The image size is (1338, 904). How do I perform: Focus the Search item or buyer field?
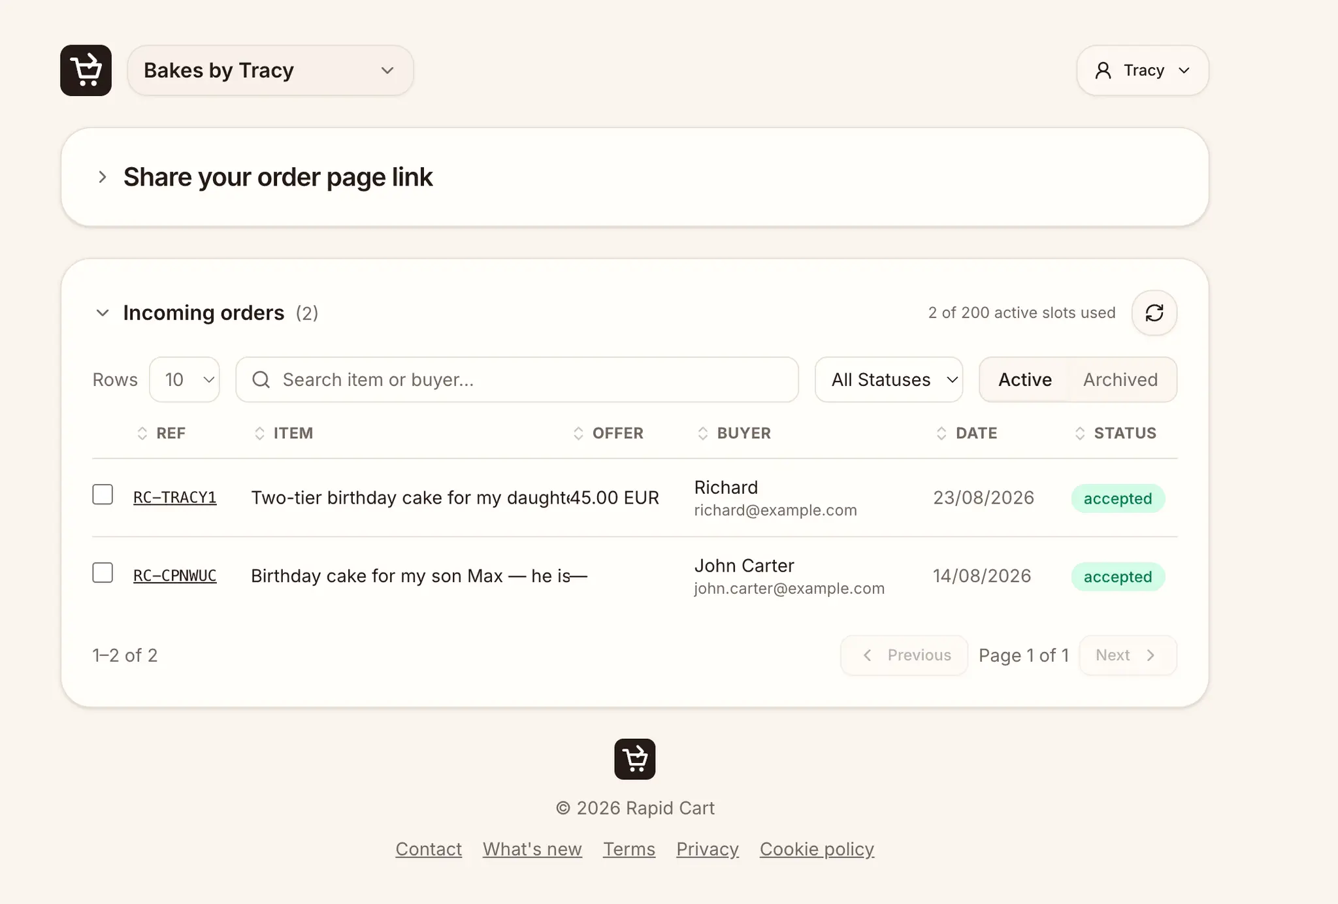517,379
